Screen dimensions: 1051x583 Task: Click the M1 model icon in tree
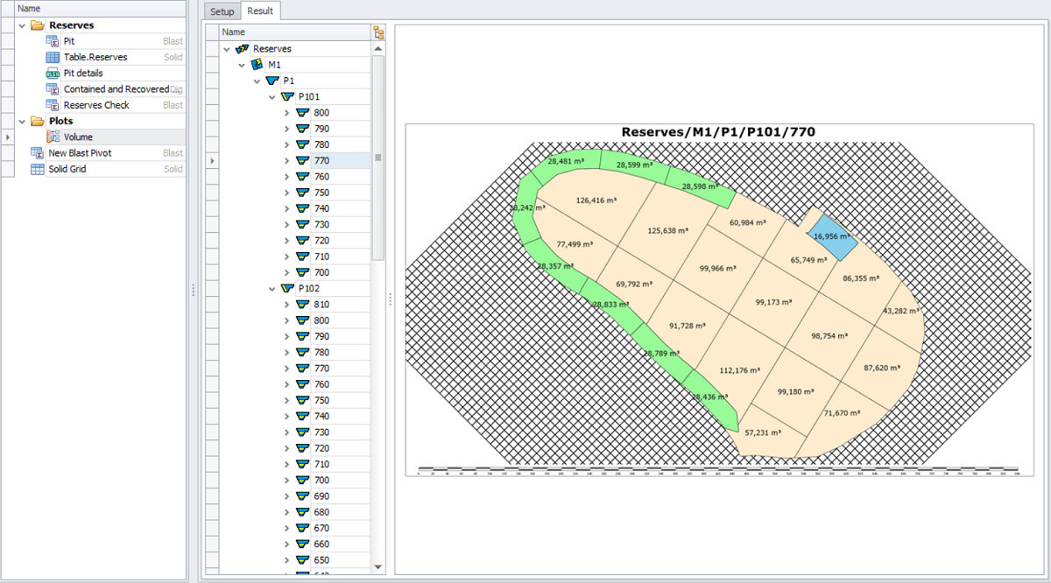pyautogui.click(x=257, y=65)
